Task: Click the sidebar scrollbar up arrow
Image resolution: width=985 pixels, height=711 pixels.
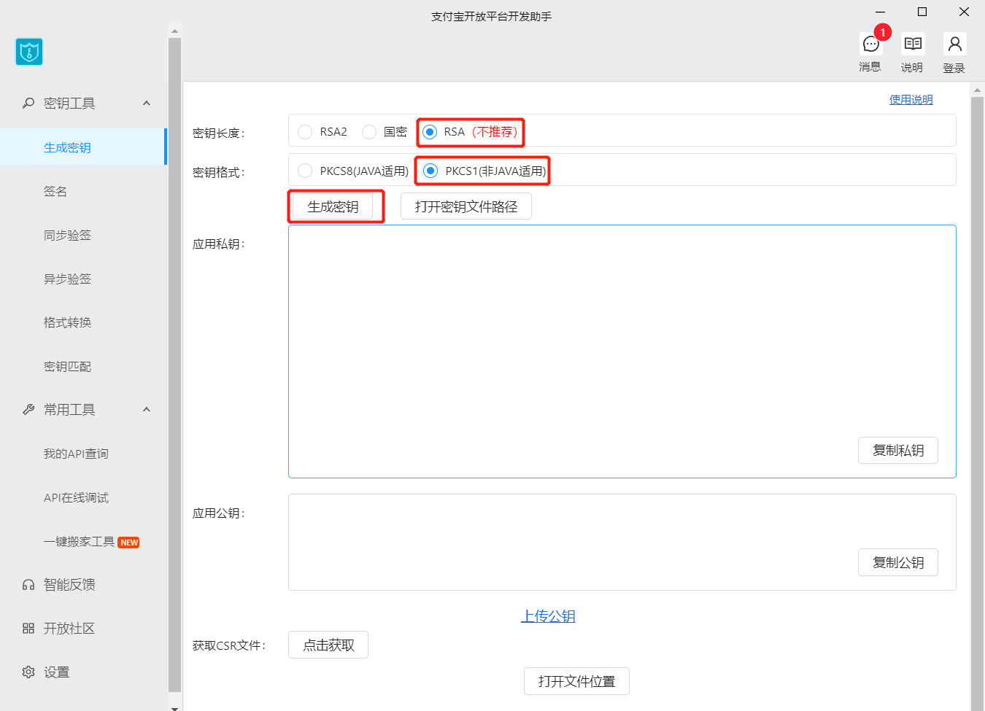Action: (x=174, y=31)
